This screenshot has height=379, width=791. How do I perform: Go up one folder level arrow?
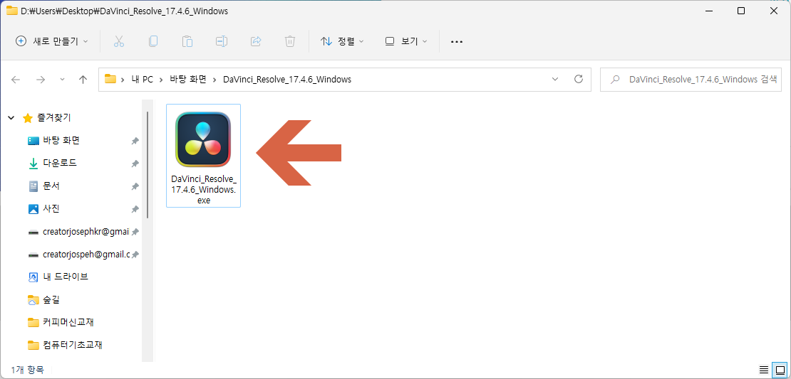[83, 80]
